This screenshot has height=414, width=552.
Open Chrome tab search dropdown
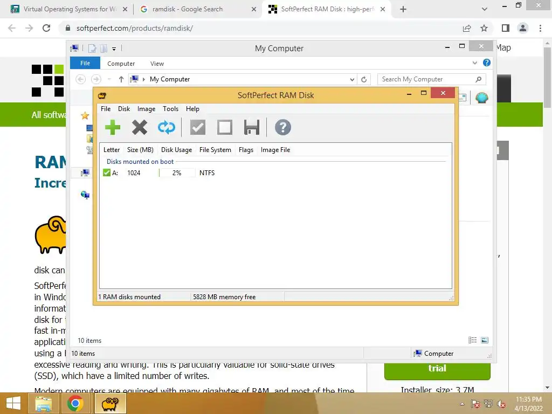click(485, 9)
